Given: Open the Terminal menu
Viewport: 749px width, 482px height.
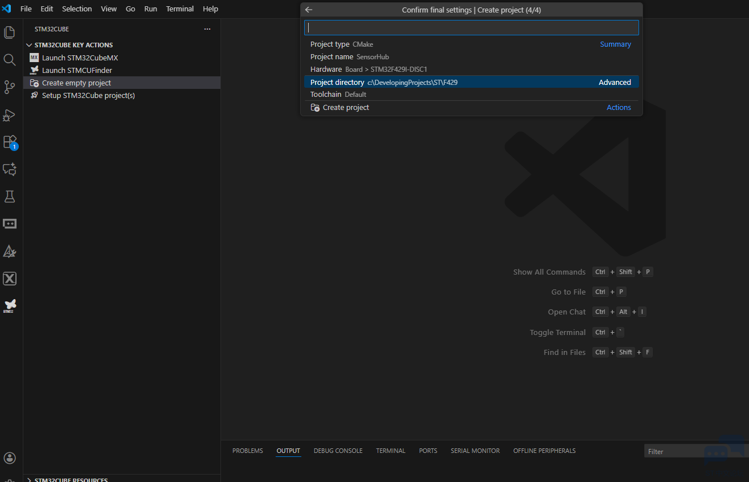Looking at the screenshot, I should [x=179, y=9].
